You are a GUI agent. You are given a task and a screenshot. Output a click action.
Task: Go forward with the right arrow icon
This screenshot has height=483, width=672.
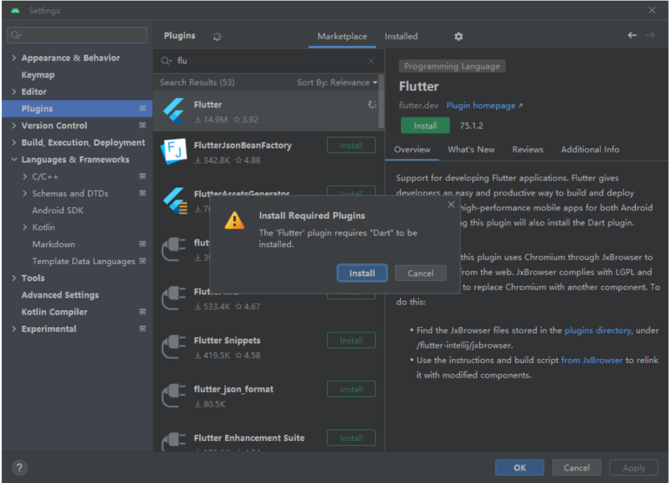[650, 35]
